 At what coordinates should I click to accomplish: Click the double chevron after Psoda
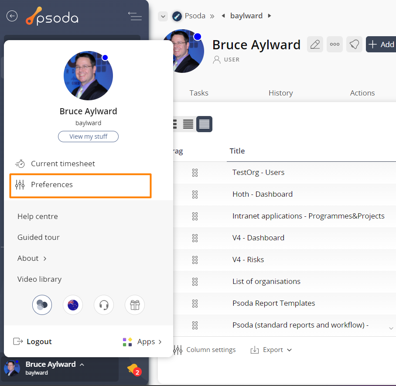click(212, 17)
